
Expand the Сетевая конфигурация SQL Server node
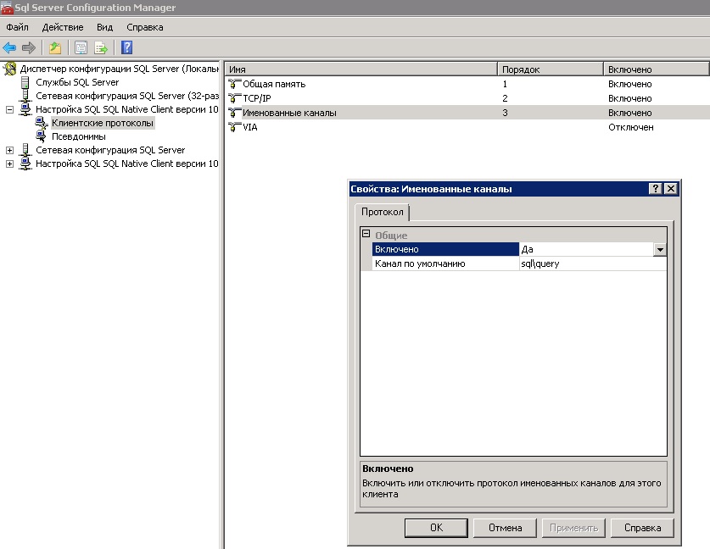[x=9, y=150]
